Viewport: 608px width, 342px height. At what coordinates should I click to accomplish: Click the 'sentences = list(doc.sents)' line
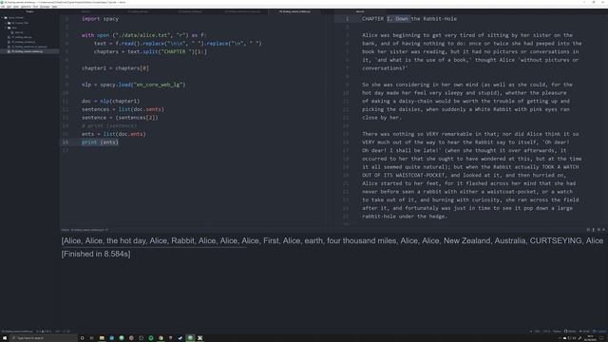point(123,109)
